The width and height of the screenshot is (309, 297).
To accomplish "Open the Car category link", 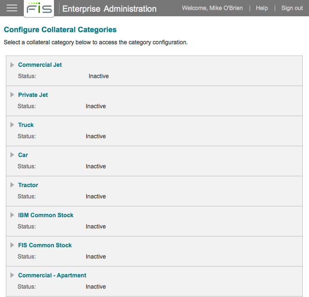I will pyautogui.click(x=23, y=155).
